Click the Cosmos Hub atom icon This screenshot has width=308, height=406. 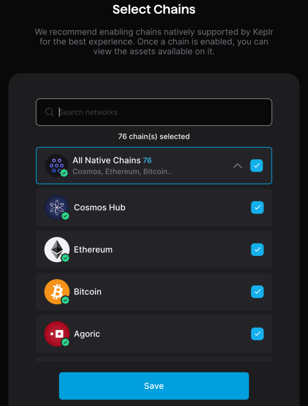tap(57, 207)
